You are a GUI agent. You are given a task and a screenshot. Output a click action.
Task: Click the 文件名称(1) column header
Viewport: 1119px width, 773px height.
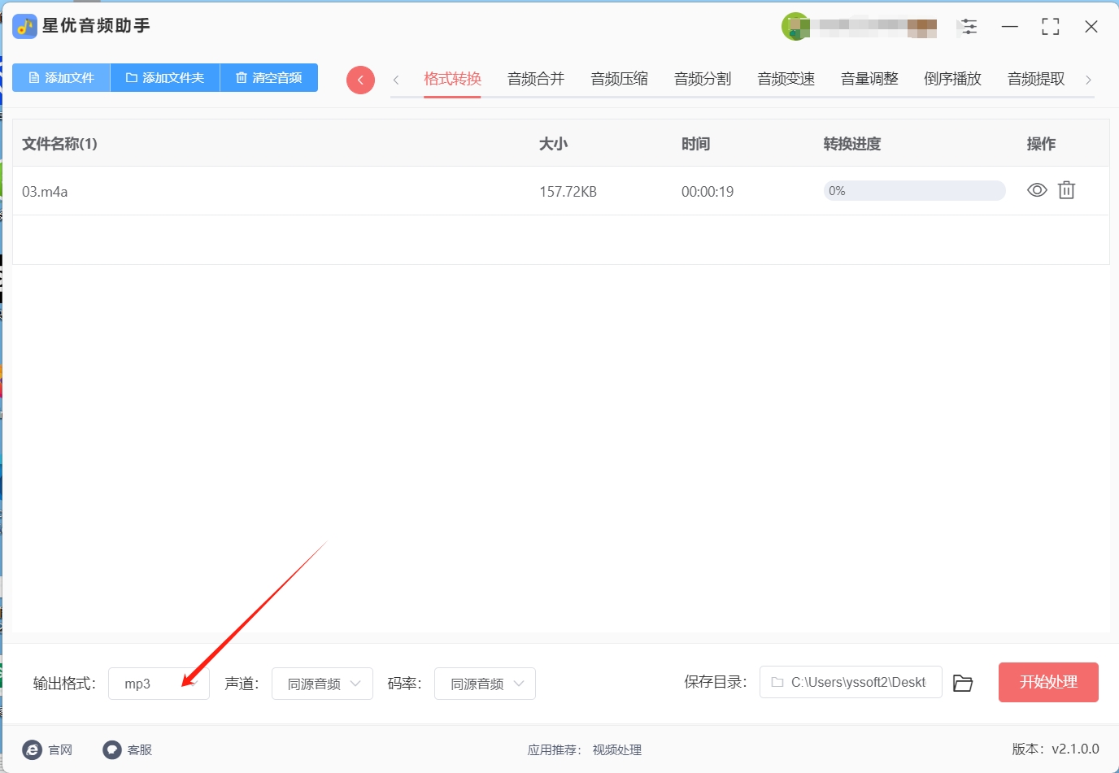[59, 144]
